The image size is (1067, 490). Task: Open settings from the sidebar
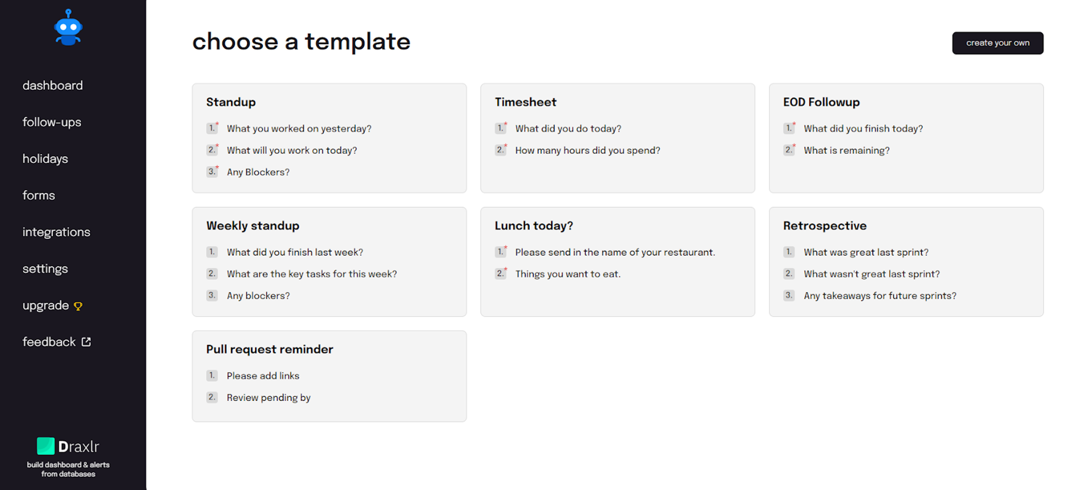click(45, 269)
